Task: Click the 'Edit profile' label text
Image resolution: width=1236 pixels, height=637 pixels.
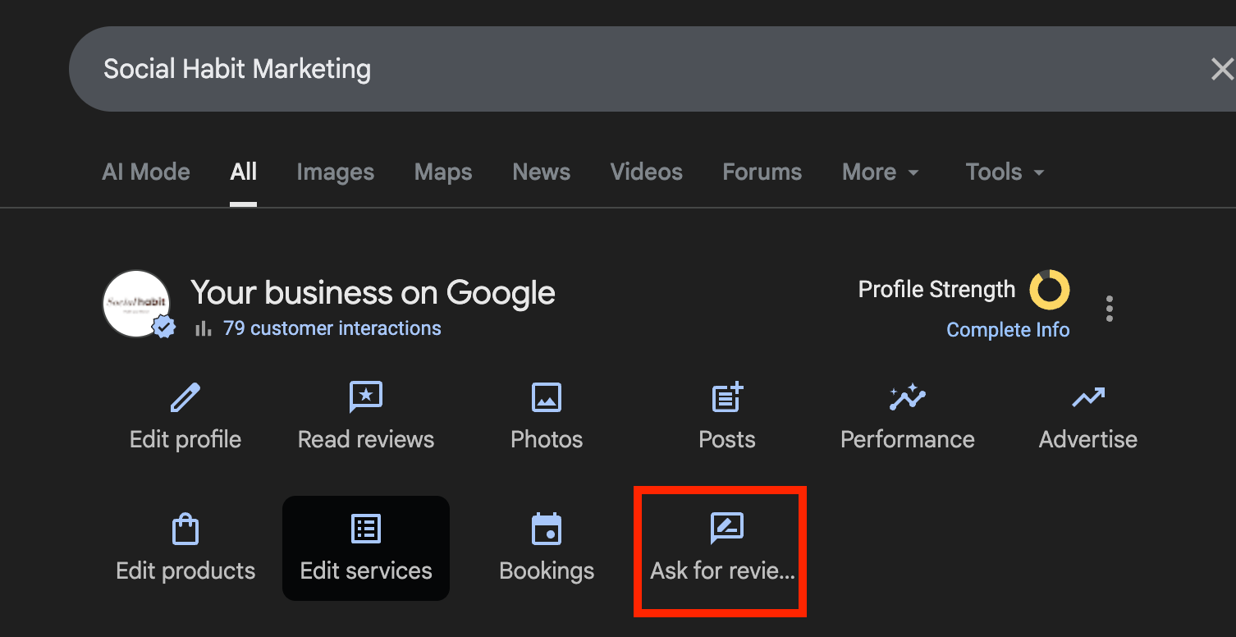Action: (x=185, y=439)
